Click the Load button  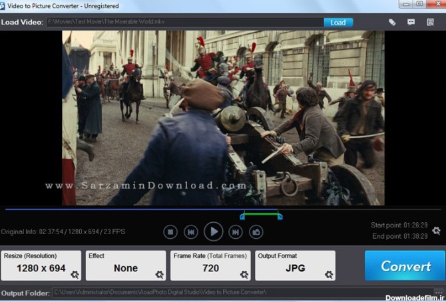pyautogui.click(x=338, y=22)
